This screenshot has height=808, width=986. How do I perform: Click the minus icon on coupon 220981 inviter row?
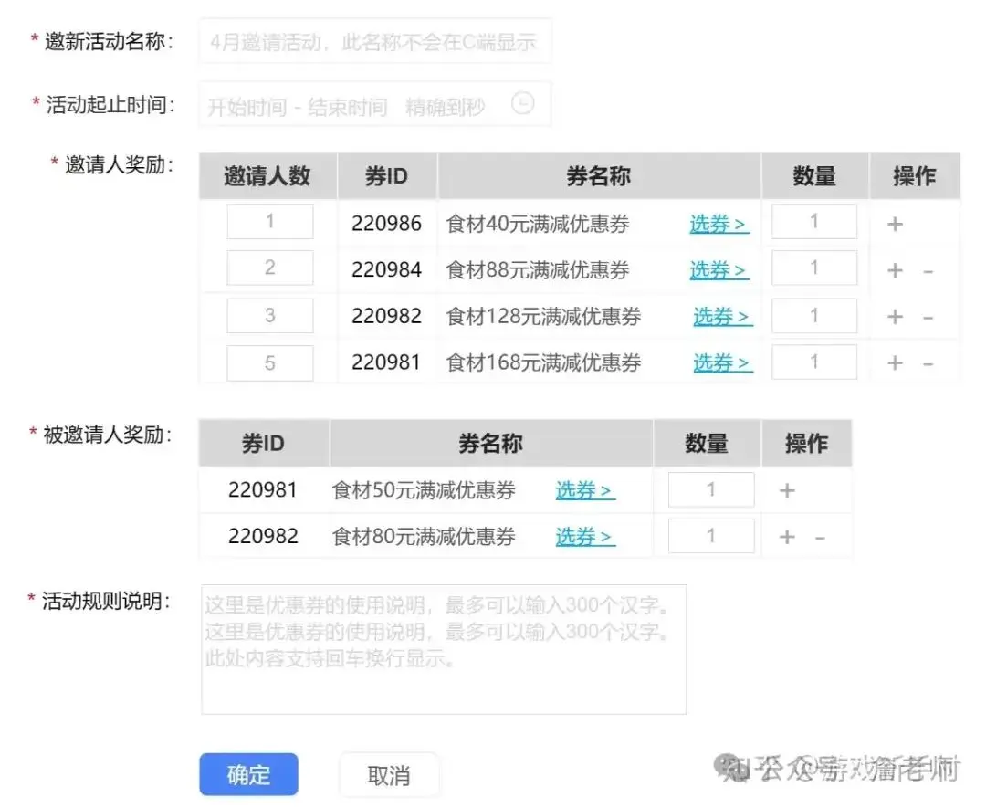click(928, 362)
